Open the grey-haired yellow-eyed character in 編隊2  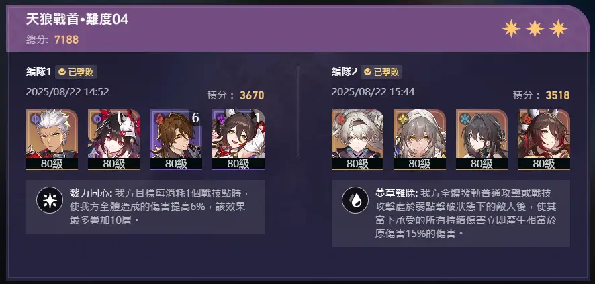tap(420, 140)
